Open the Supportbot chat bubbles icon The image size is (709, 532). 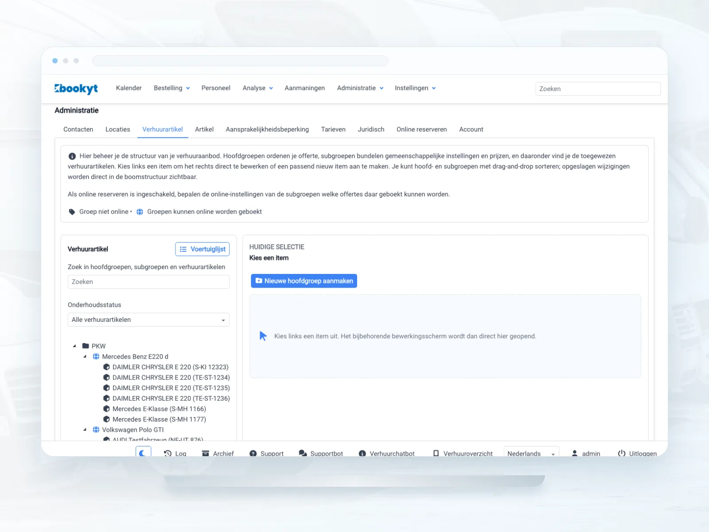click(303, 454)
